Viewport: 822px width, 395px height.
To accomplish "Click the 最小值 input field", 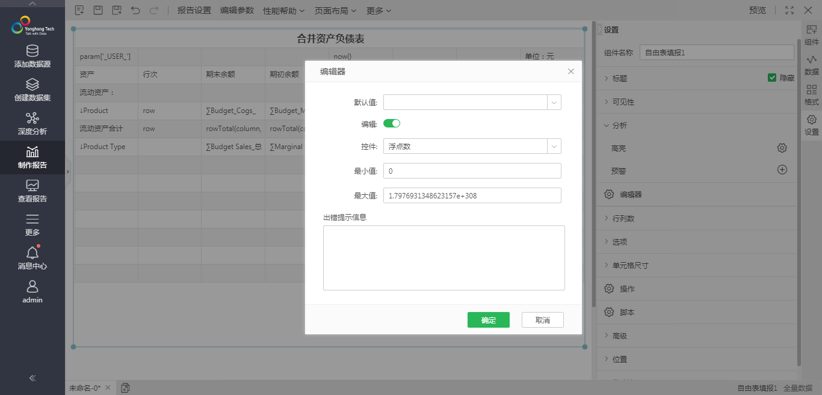I will 472,171.
